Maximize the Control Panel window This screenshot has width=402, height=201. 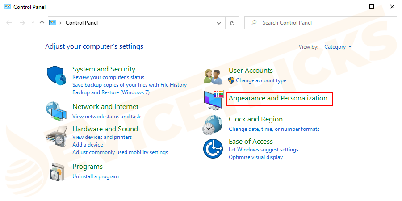pos(371,7)
